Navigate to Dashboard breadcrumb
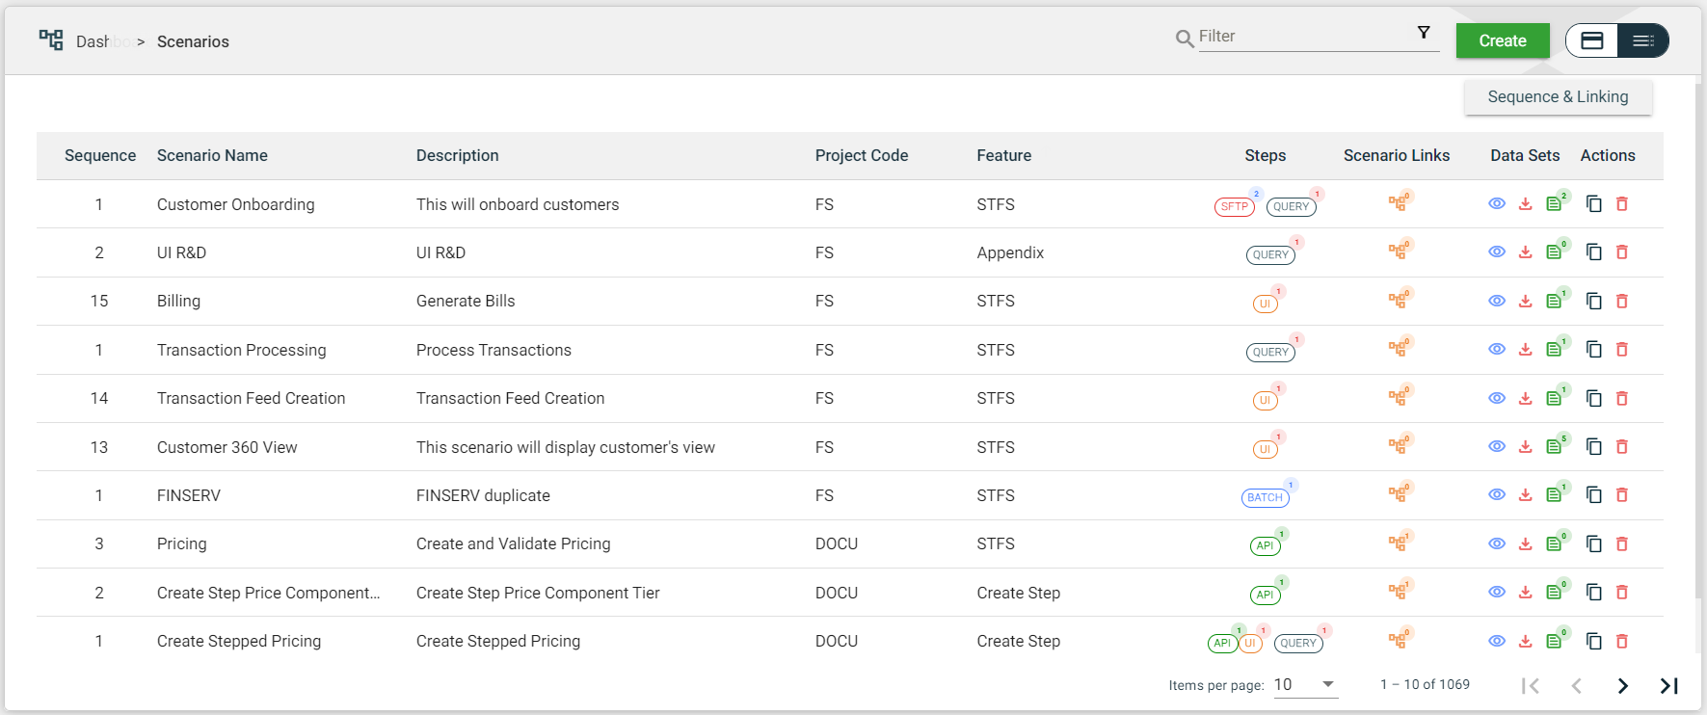Viewport: 1707px width, 715px height. [x=93, y=41]
